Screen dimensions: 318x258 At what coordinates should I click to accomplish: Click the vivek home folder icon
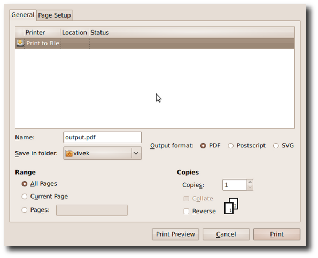pos(69,153)
